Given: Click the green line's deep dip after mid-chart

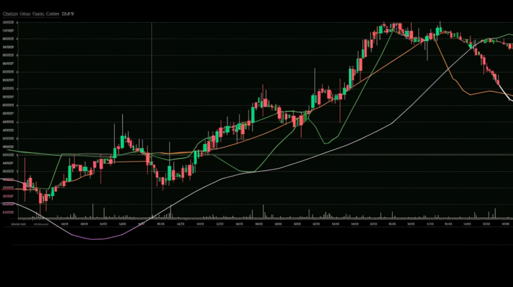Looking at the screenshot, I should pyautogui.click(x=327, y=143).
